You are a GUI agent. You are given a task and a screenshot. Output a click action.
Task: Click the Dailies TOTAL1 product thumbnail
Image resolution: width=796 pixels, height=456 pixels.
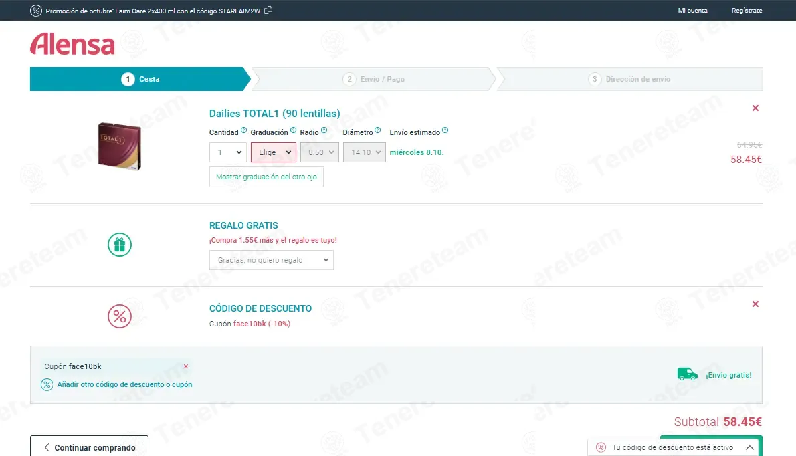point(119,146)
